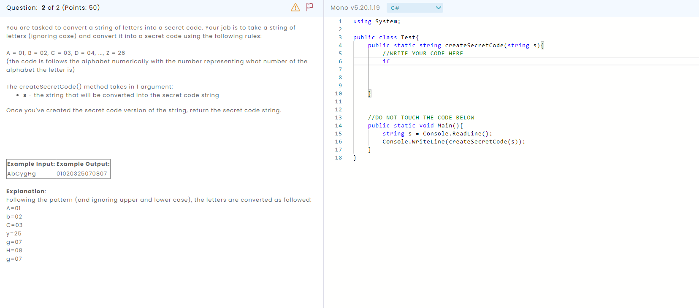Click '//DO NOT TOUCH THE CODE BELOW' comment
699x308 pixels.
[421, 118]
